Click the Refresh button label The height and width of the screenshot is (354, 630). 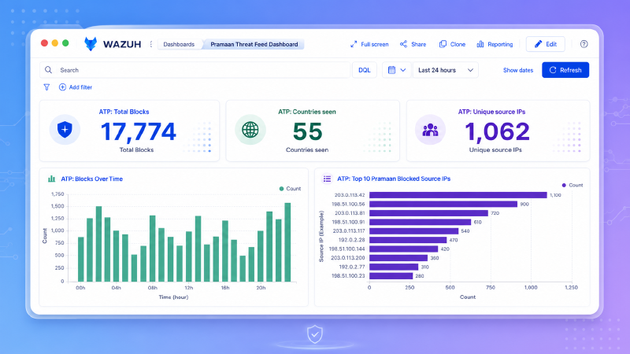[x=570, y=70]
